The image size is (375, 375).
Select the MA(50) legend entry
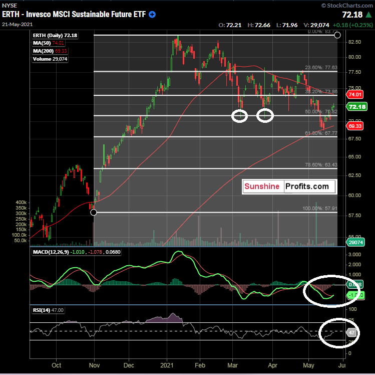click(x=49, y=43)
